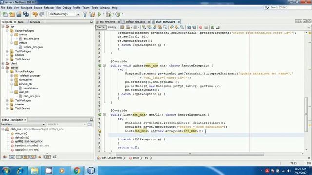This screenshot has width=312, height=175.
Task: Switch to the intface_mhs.java tab
Action: (x=135, y=22)
